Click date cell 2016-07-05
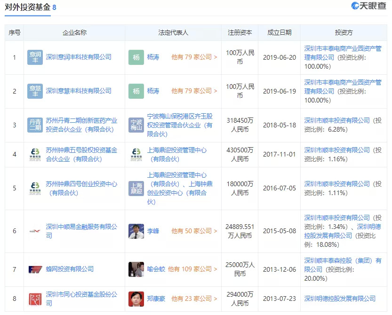 (280, 189)
